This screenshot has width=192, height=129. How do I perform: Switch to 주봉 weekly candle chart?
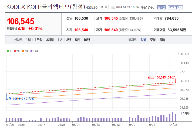click(153, 40)
